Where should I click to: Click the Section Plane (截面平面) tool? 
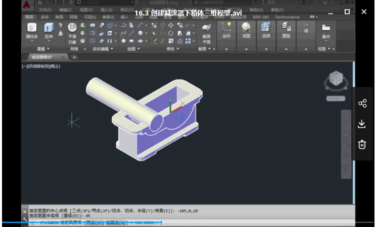(206, 33)
